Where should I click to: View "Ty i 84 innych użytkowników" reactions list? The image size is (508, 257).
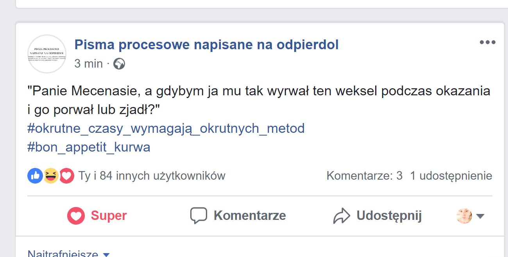[x=152, y=176]
